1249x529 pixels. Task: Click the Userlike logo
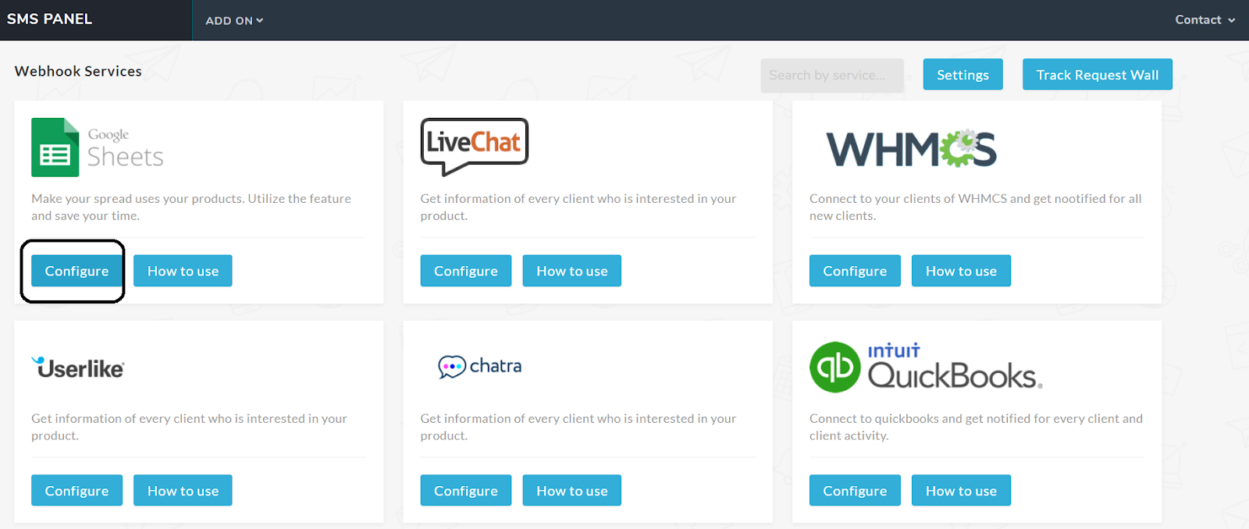pos(78,367)
